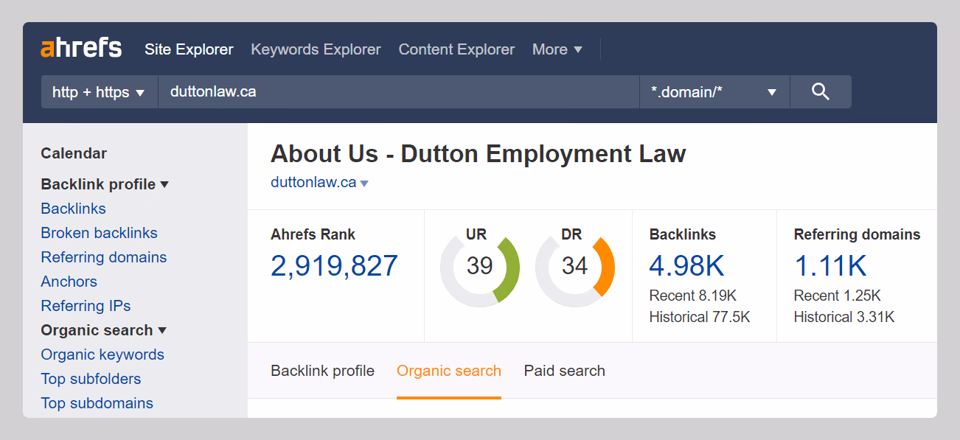Collapse the Organic search sidebar section
This screenshot has width=960, height=440.
click(104, 330)
